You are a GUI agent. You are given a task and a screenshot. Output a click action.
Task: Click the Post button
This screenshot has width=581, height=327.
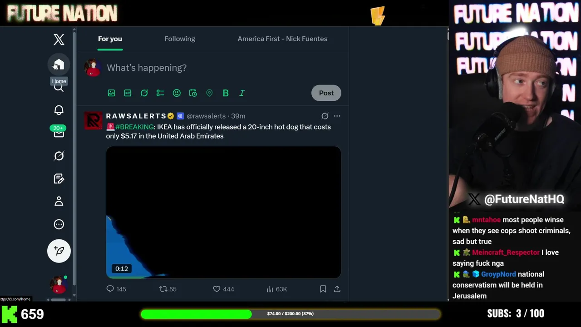pos(326,93)
